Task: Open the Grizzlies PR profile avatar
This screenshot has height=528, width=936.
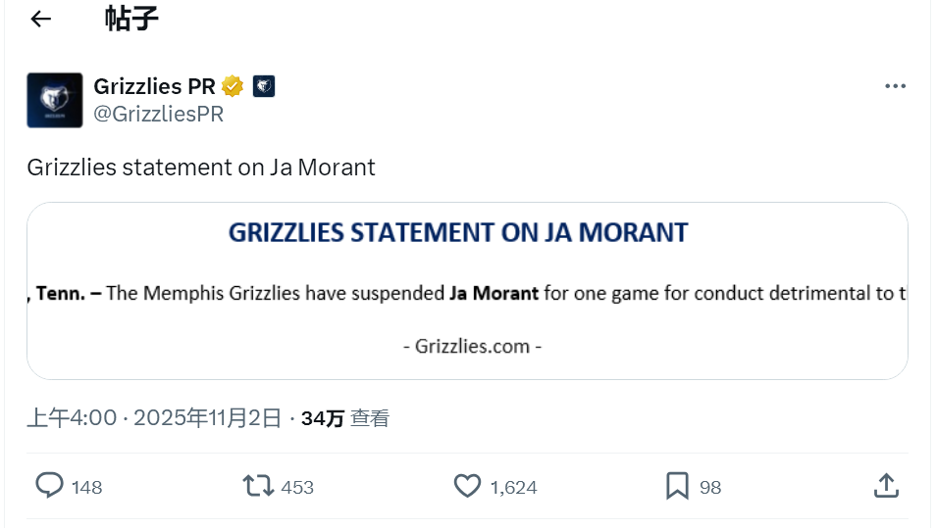Action: coord(54,100)
